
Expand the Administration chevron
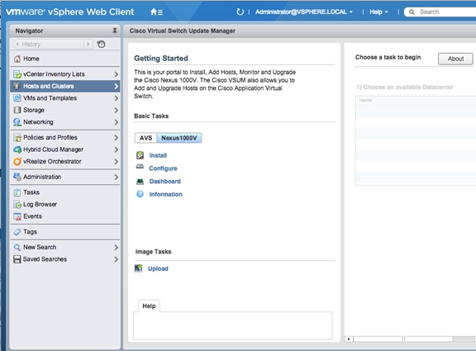[116, 177]
